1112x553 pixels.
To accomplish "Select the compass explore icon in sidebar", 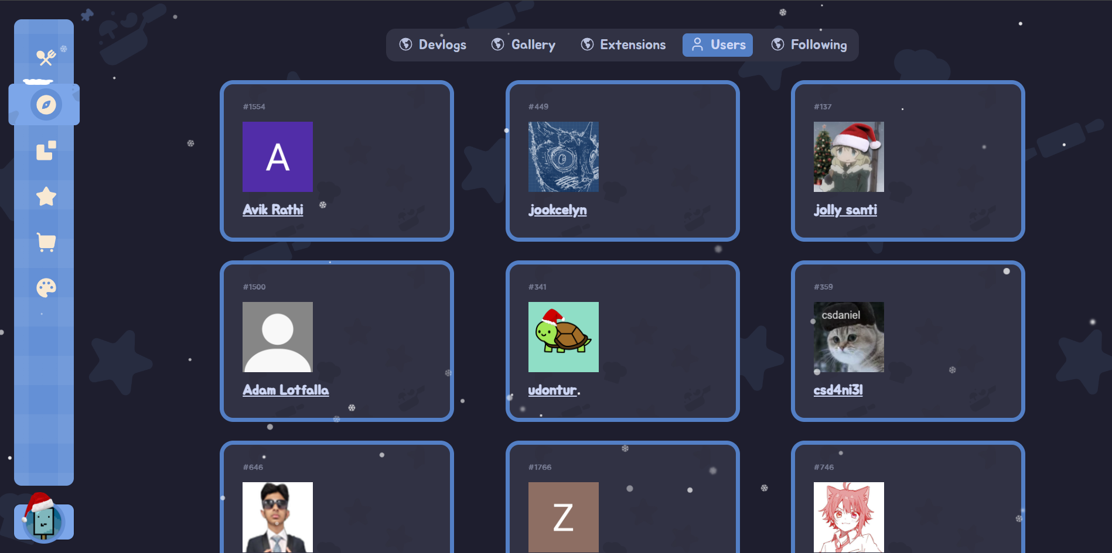I will 46,105.
